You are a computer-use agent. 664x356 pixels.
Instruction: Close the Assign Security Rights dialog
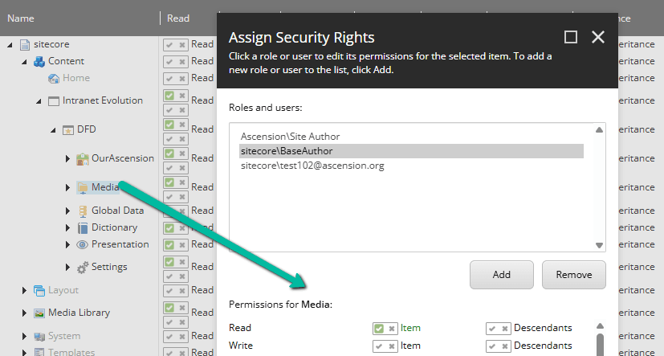click(598, 37)
